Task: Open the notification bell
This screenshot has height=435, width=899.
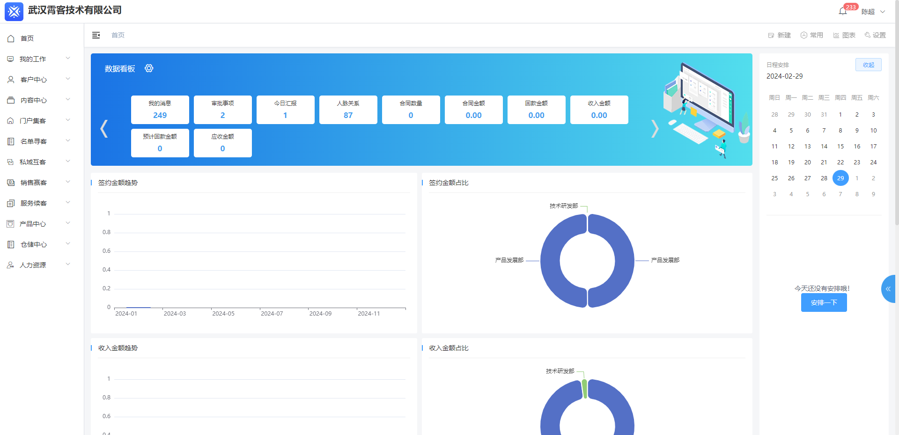Action: point(842,12)
